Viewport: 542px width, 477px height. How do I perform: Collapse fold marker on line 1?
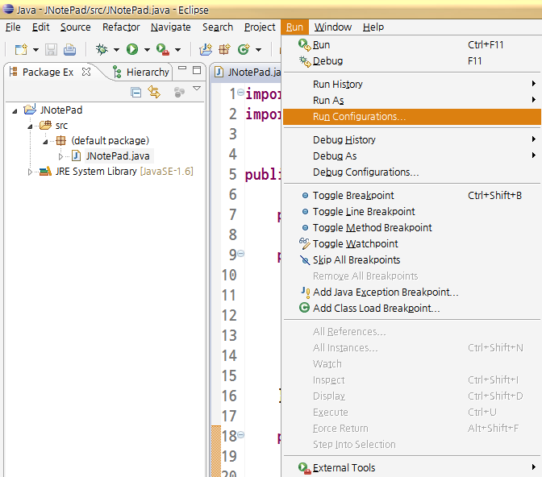tap(240, 92)
